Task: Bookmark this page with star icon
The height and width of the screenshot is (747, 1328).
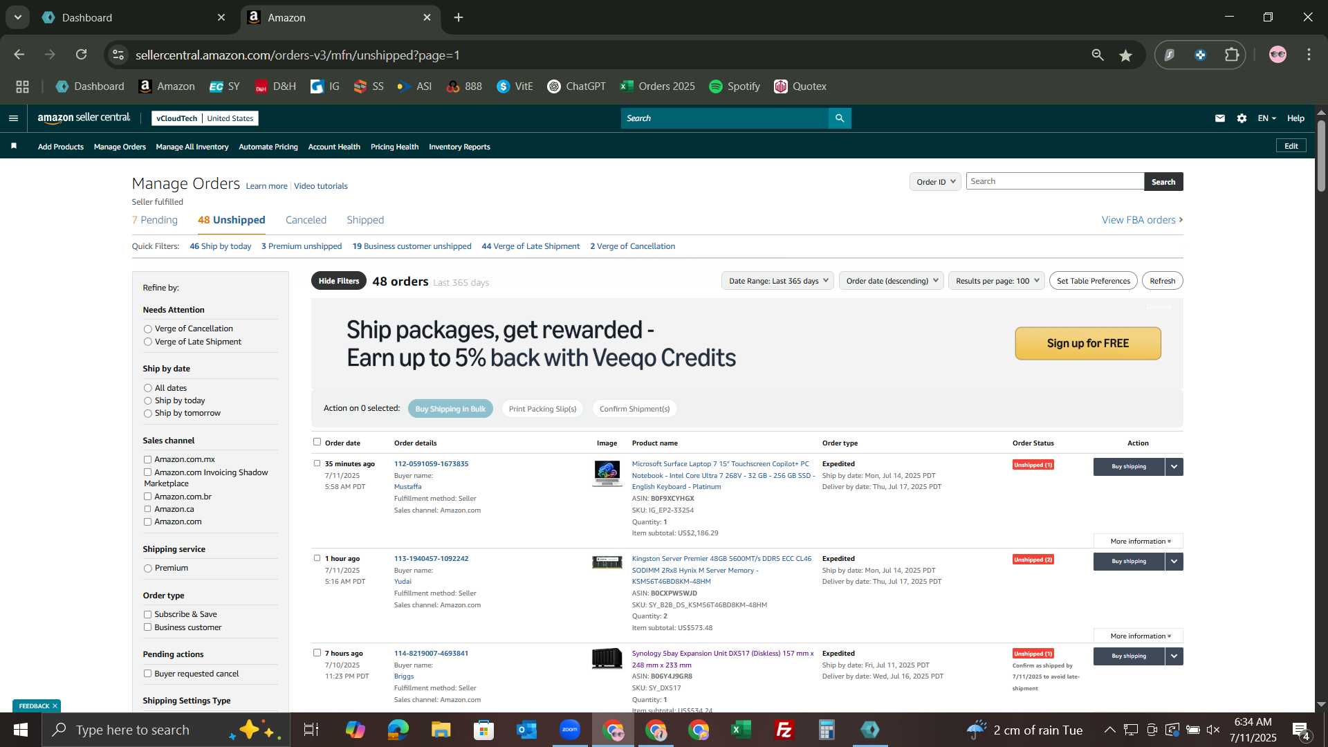Action: (x=1126, y=55)
